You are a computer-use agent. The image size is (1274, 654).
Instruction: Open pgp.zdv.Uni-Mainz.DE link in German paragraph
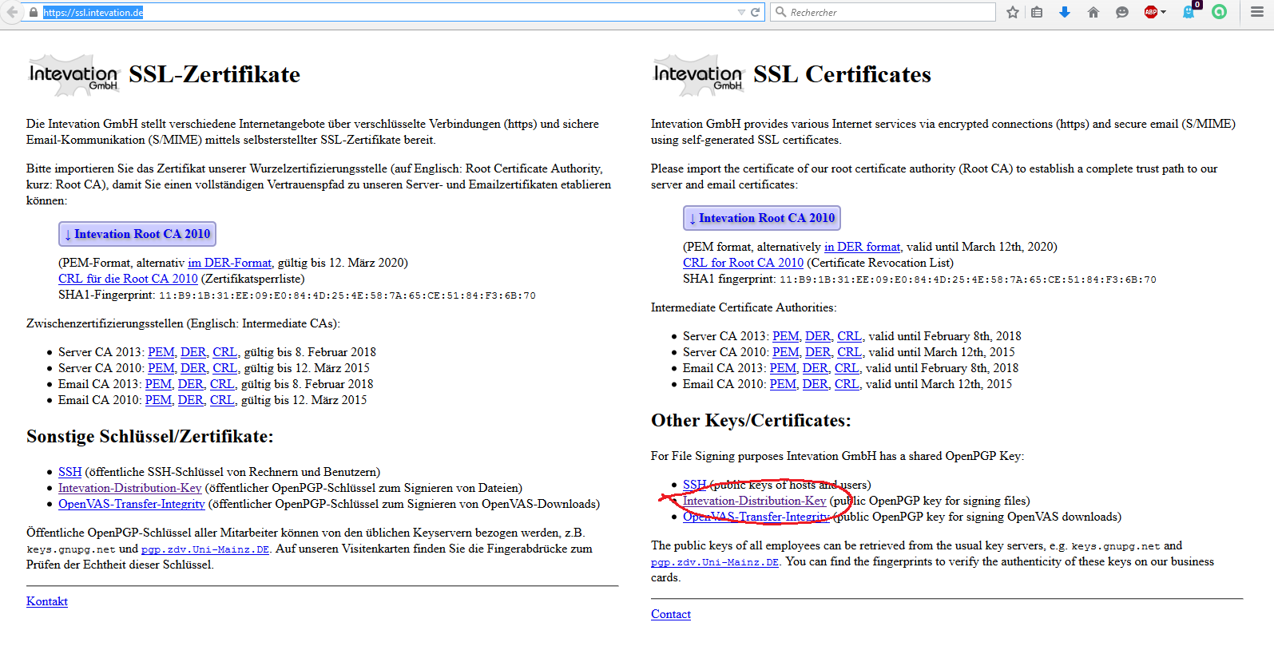205,549
